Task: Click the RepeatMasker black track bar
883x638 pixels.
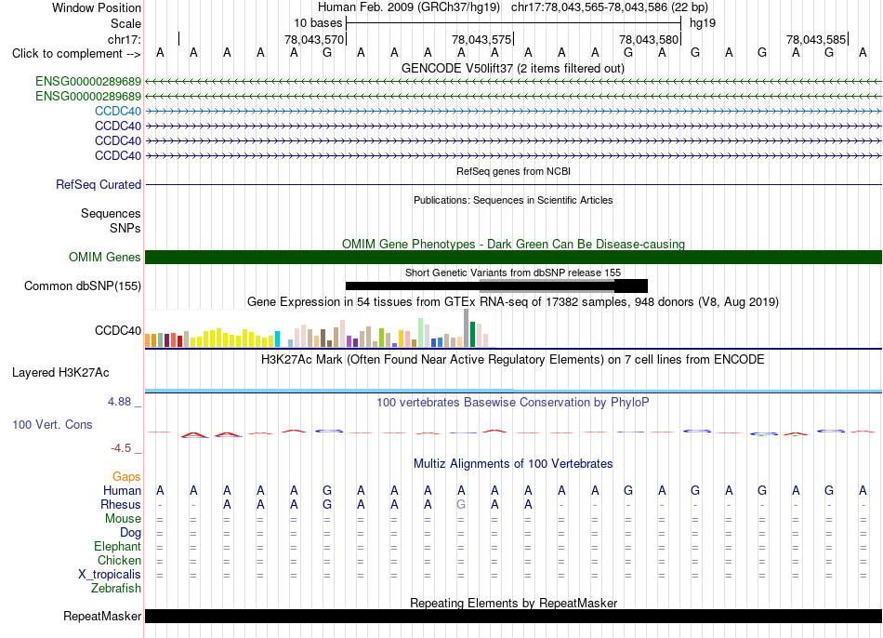Action: point(513,616)
